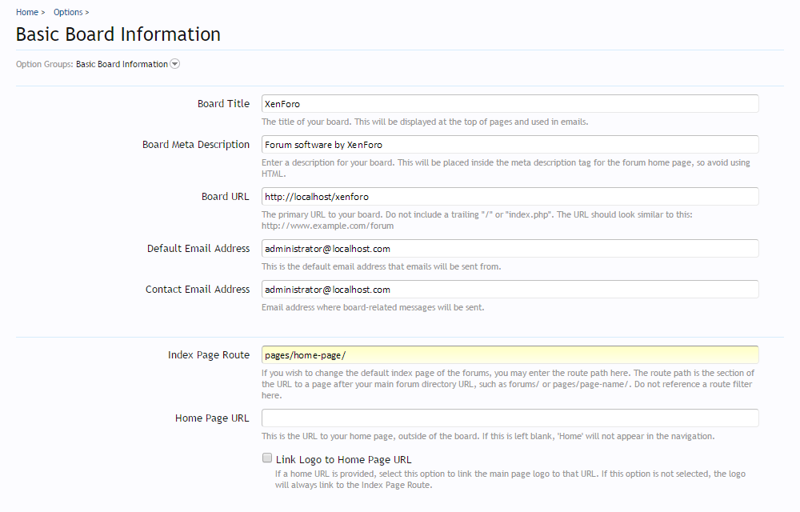
Task: Click the Board Title label
Action: 223,103
